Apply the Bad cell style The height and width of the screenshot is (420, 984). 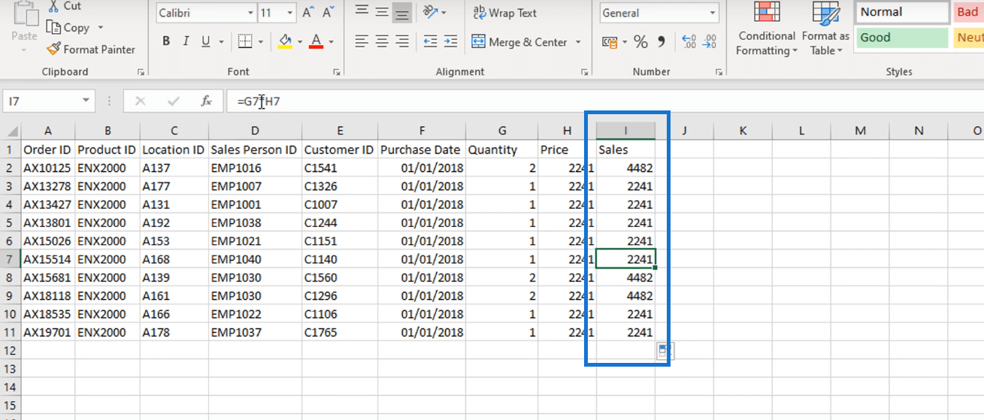pos(968,12)
